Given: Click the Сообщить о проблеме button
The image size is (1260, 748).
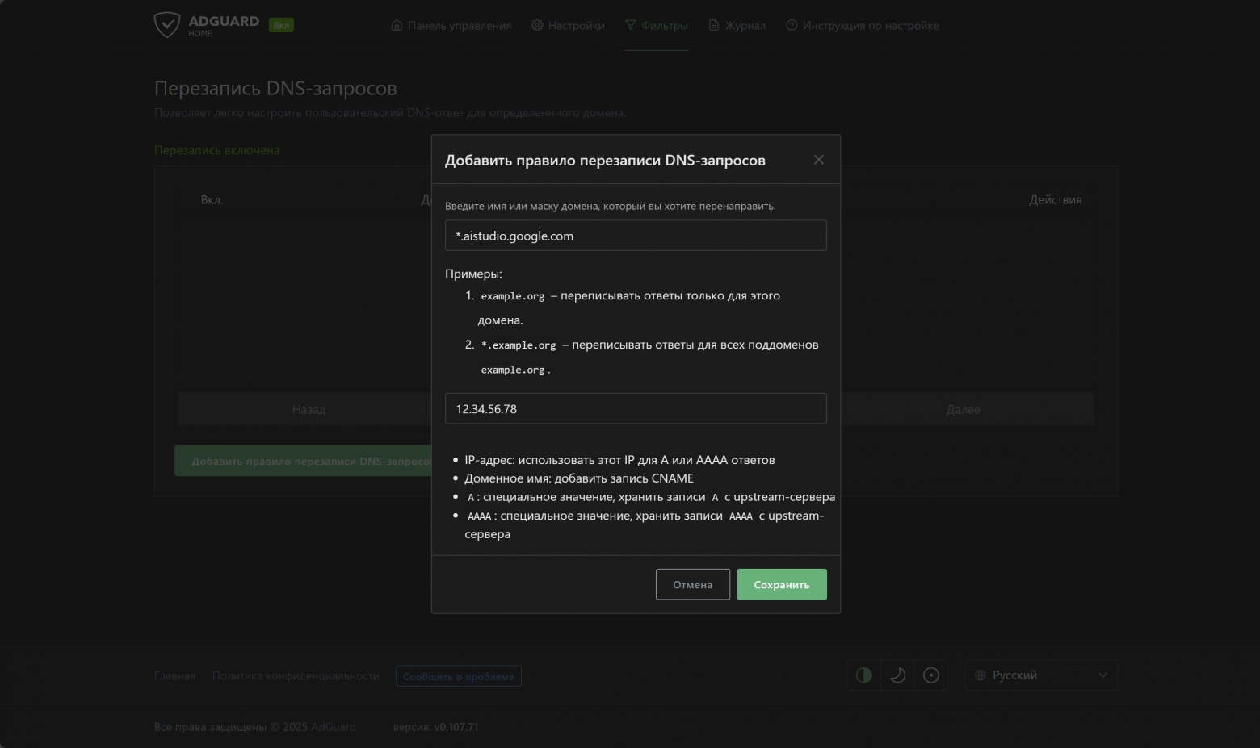Looking at the screenshot, I should pos(458,675).
